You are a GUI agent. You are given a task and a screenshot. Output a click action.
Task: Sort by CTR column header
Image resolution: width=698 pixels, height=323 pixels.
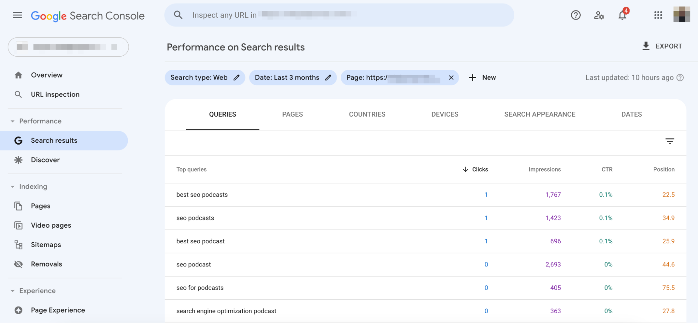607,169
